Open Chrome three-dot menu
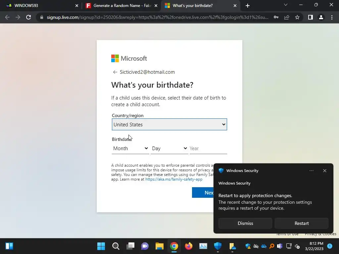 point(332,17)
